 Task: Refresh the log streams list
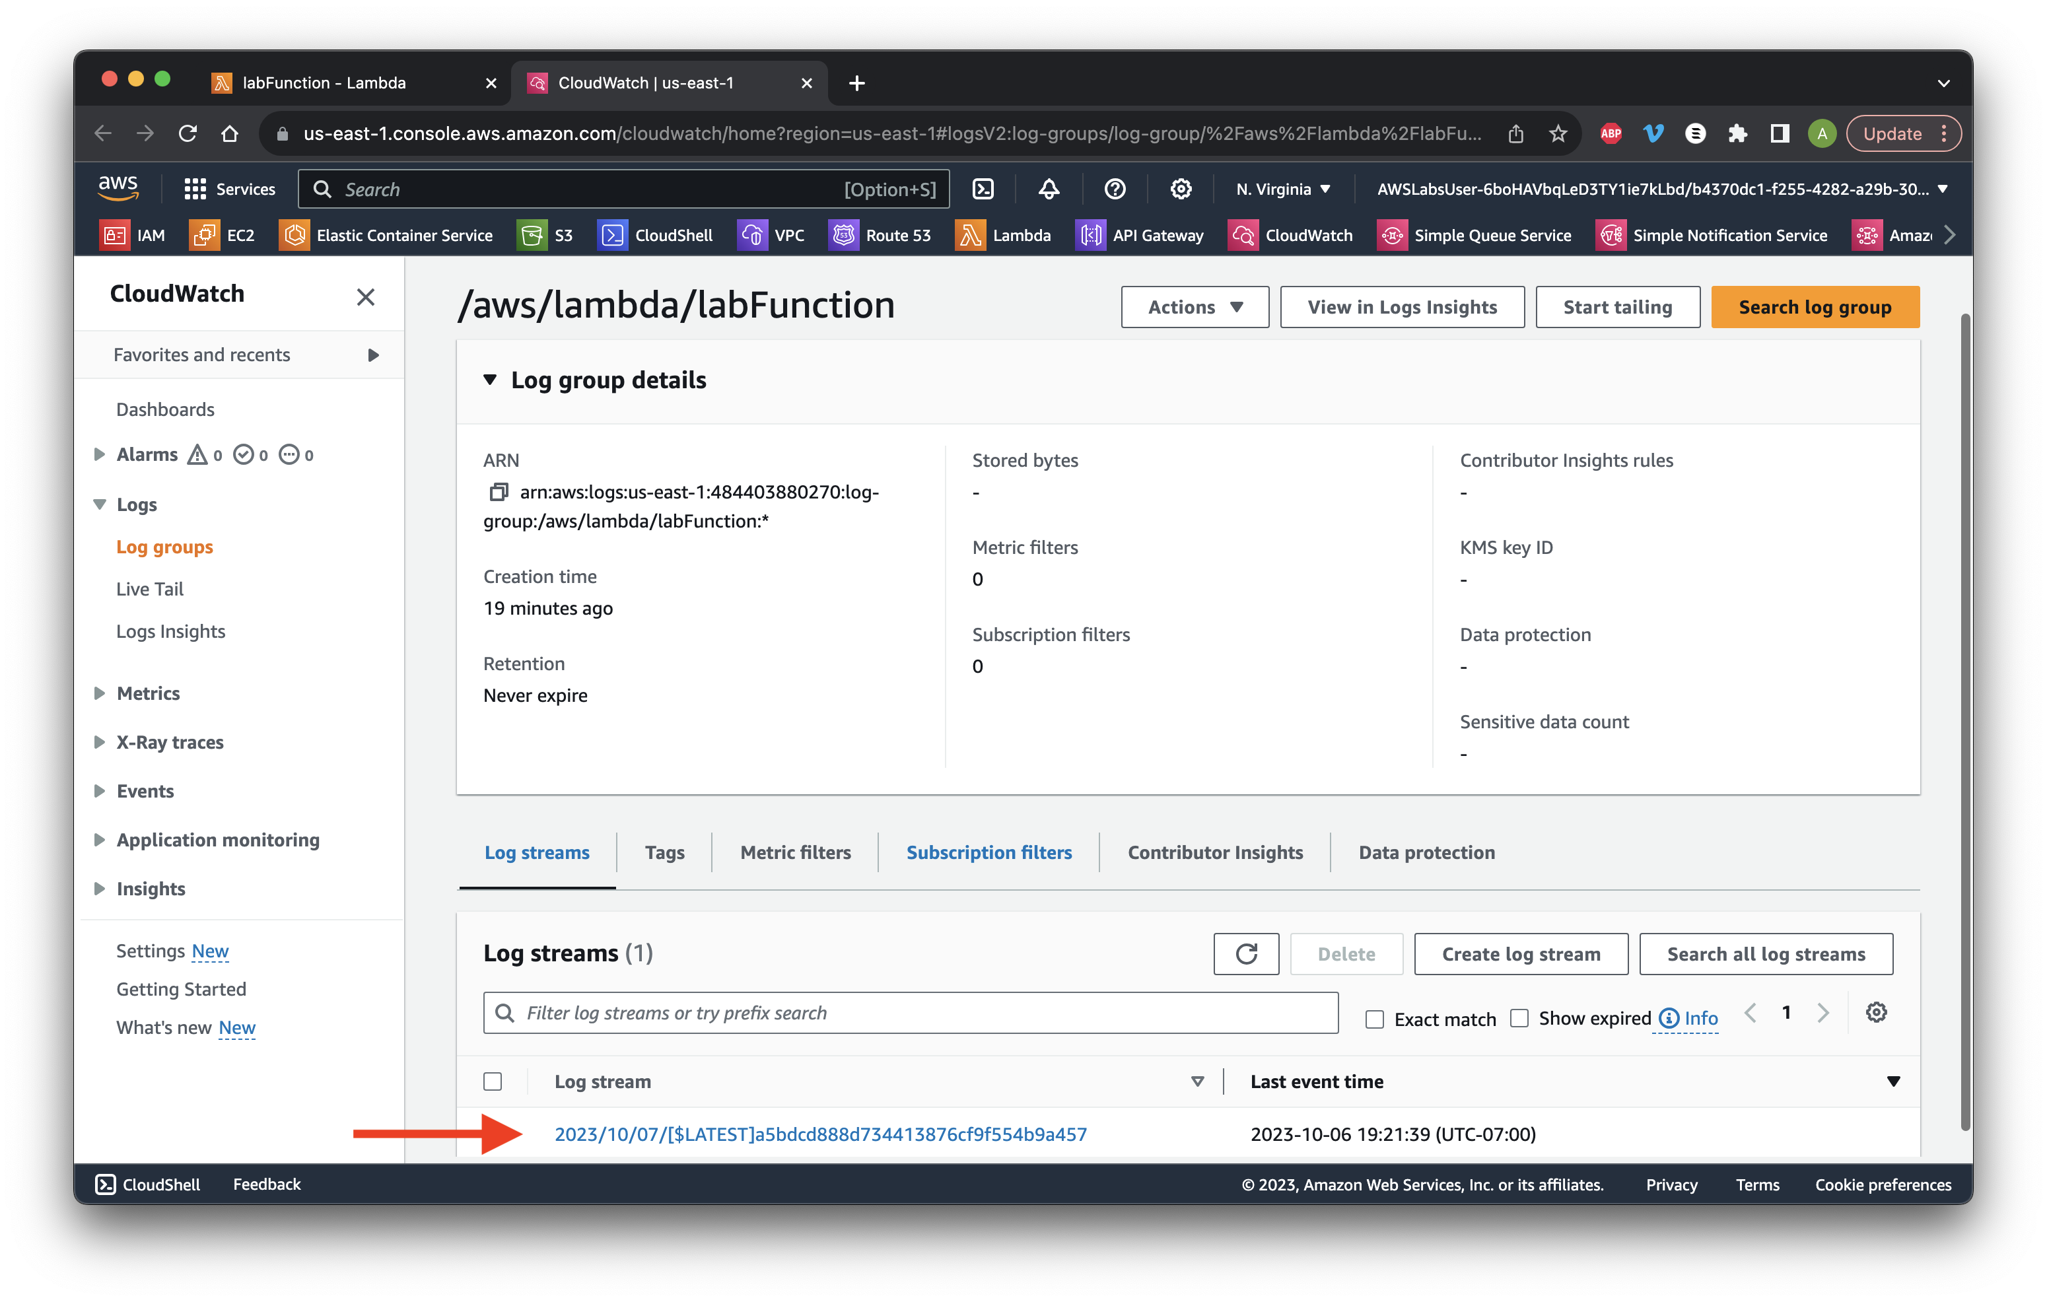1246,953
